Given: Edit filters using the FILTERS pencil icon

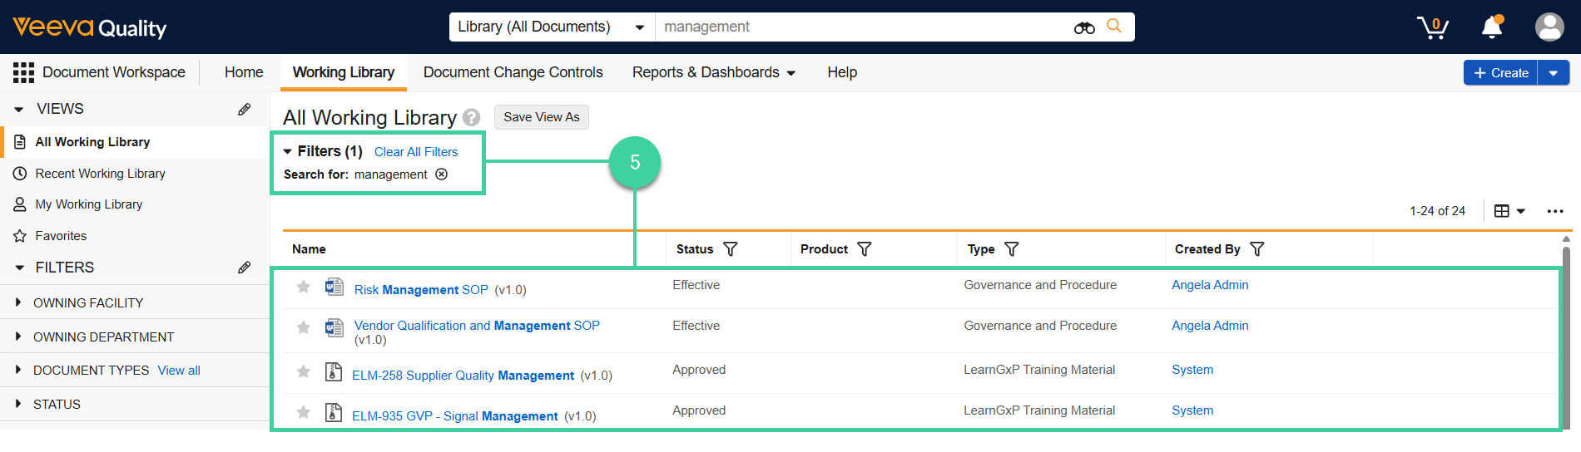Looking at the screenshot, I should pyautogui.click(x=244, y=268).
